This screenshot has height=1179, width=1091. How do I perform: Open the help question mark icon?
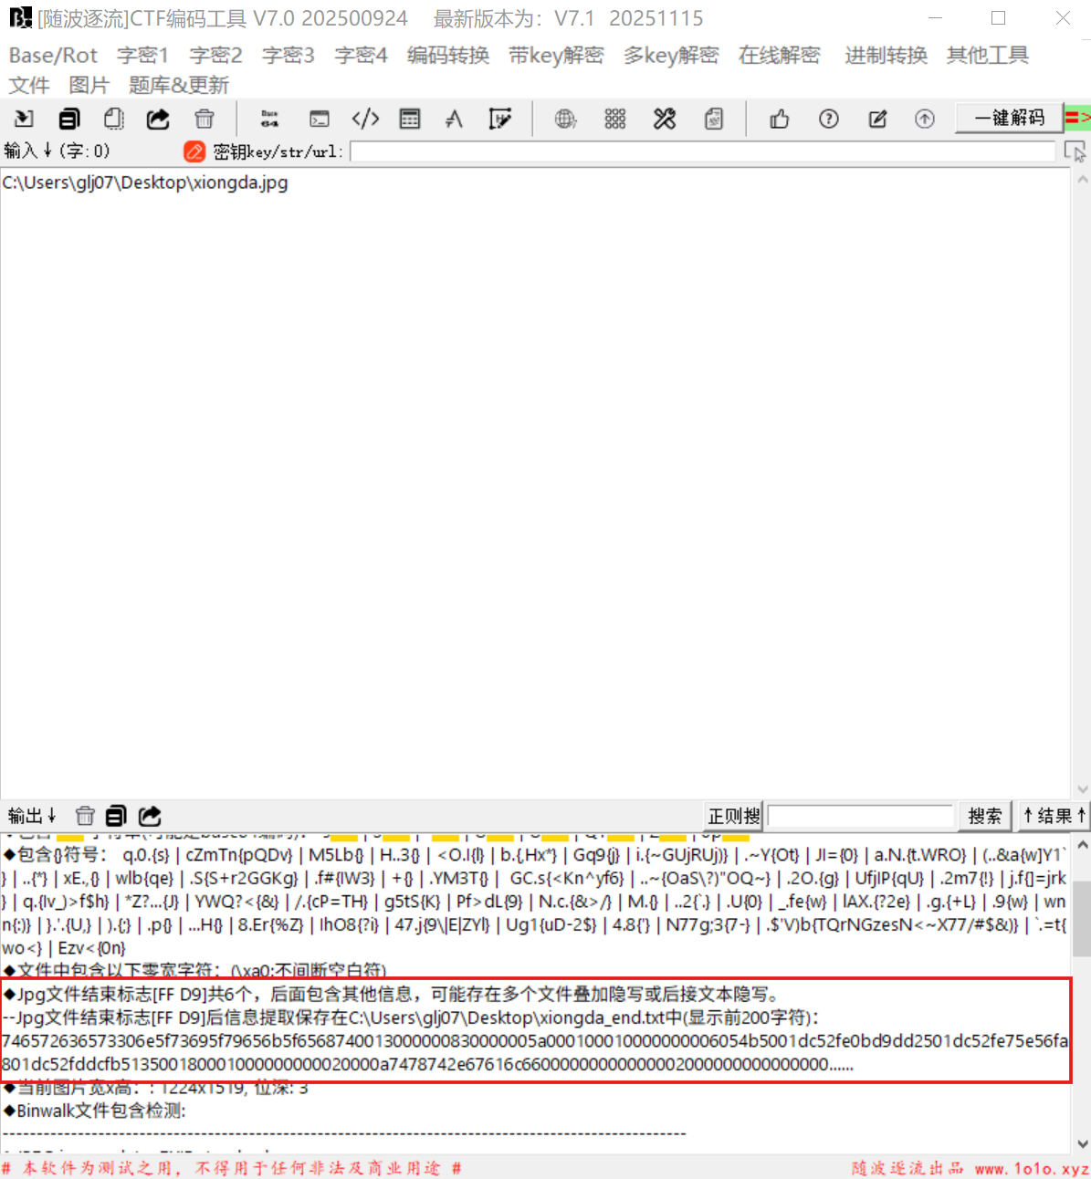(828, 119)
